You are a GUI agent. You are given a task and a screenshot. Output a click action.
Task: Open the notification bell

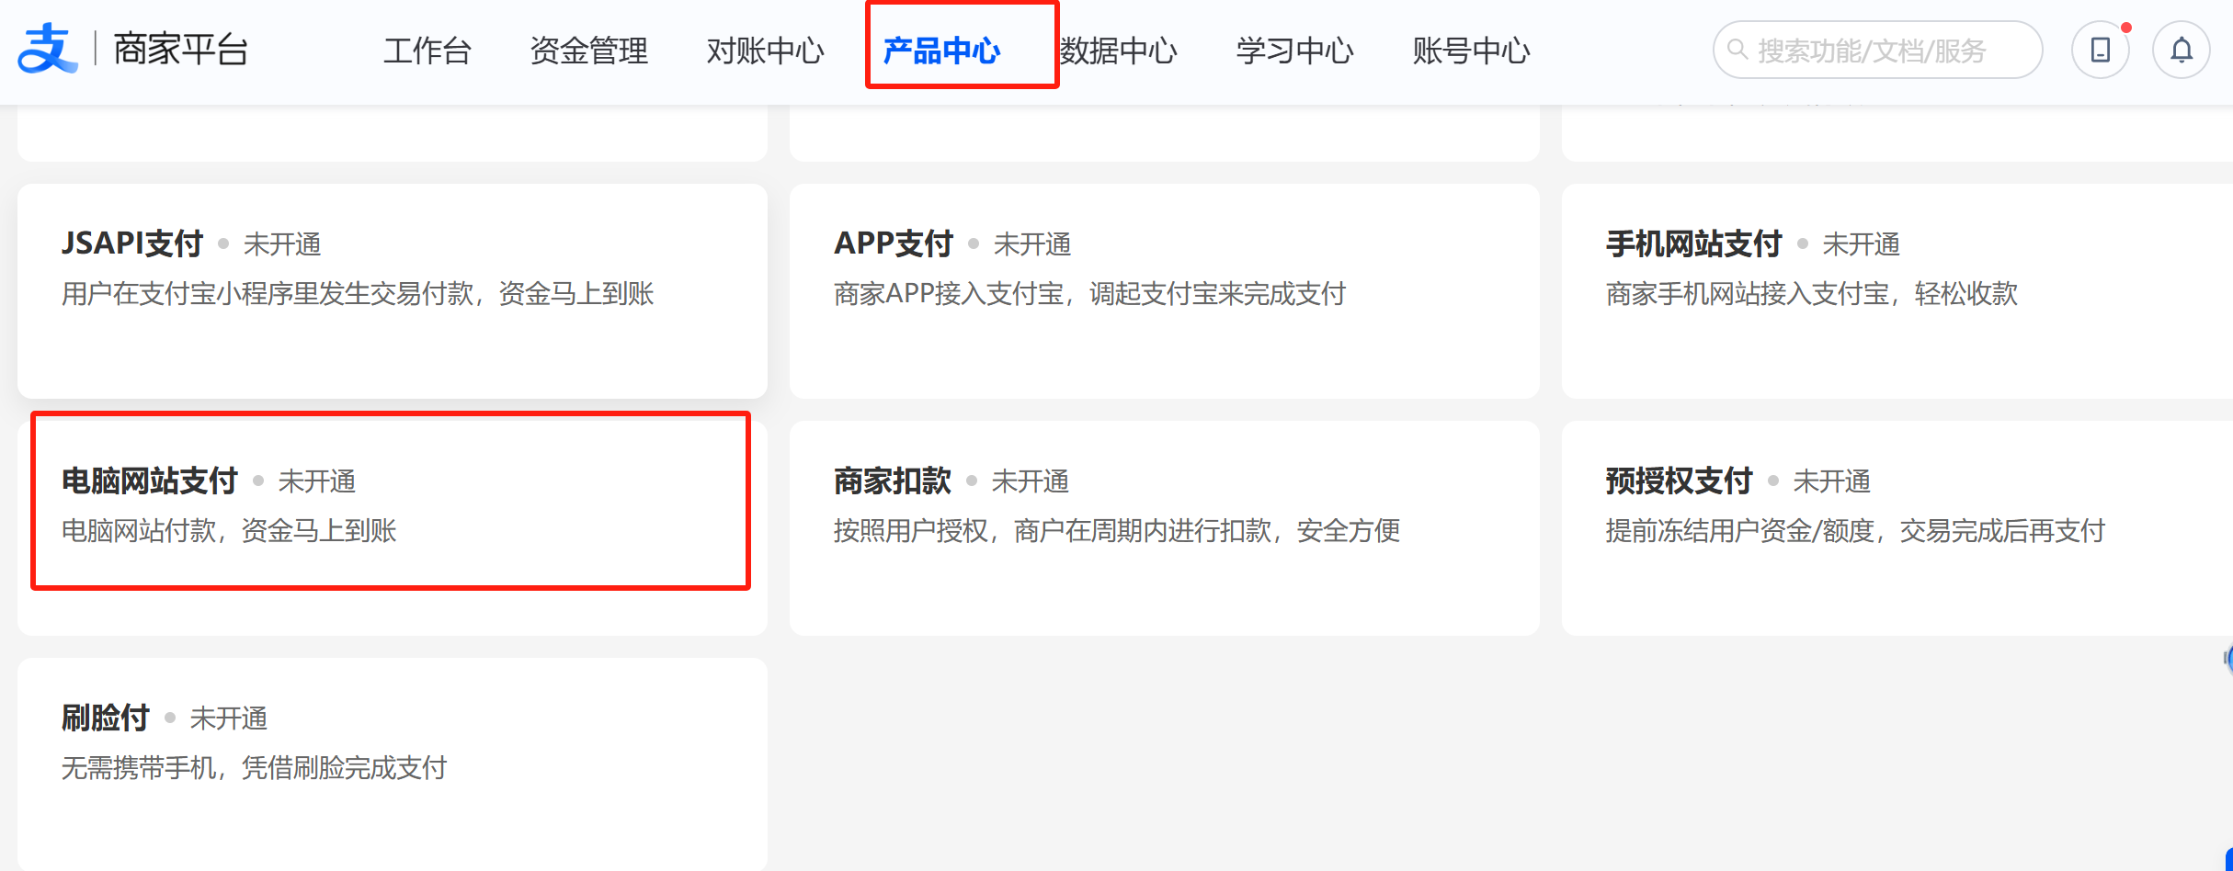[x=2182, y=50]
